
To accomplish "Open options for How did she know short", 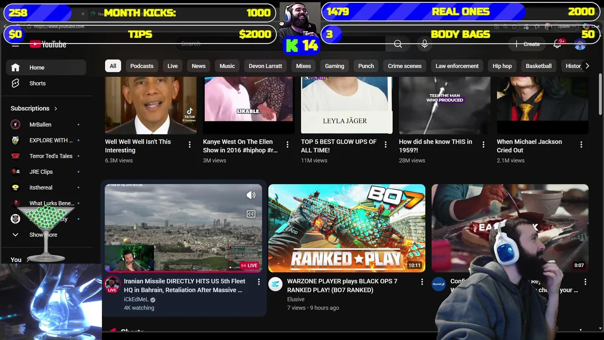I will pos(483,144).
